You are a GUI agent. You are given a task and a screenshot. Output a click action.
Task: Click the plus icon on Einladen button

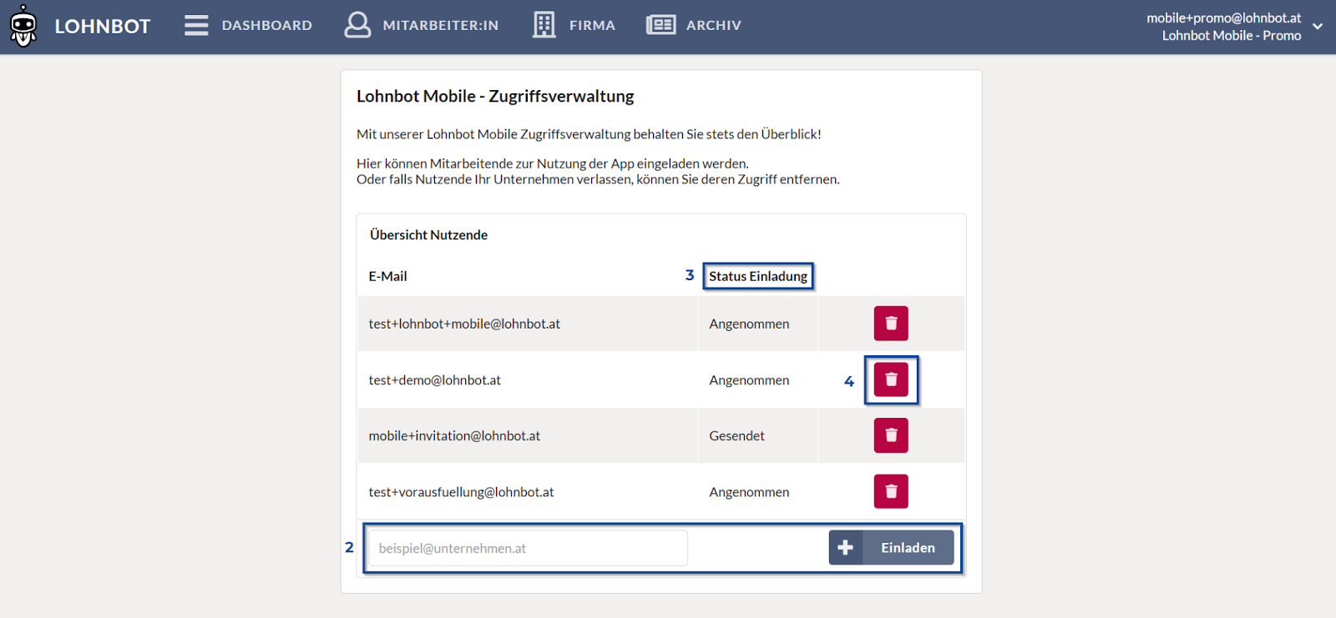pos(845,548)
